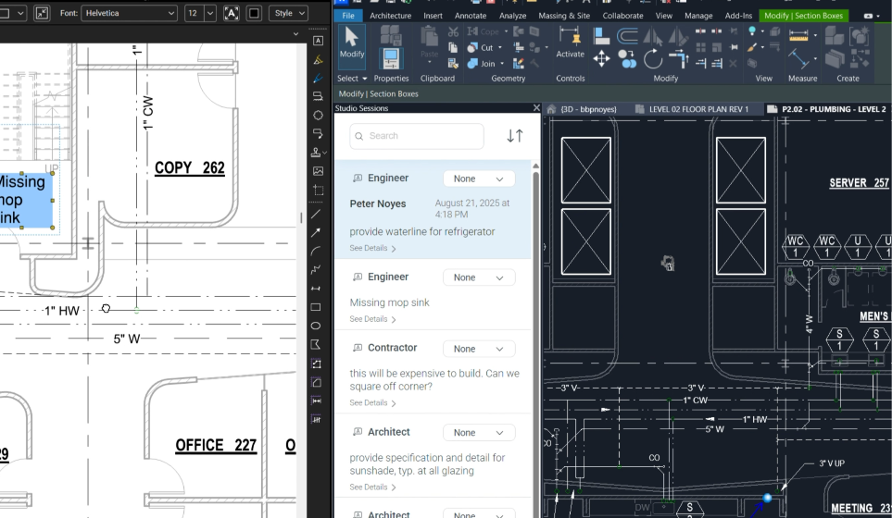Select the Text Box tool in Bluebeam toolbar
892x518 pixels.
[318, 41]
